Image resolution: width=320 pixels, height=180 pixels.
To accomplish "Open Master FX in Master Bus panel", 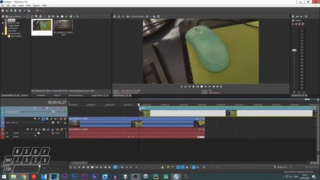I will (293, 24).
